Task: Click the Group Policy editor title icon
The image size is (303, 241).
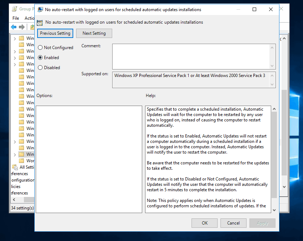Action: [x=14, y=9]
